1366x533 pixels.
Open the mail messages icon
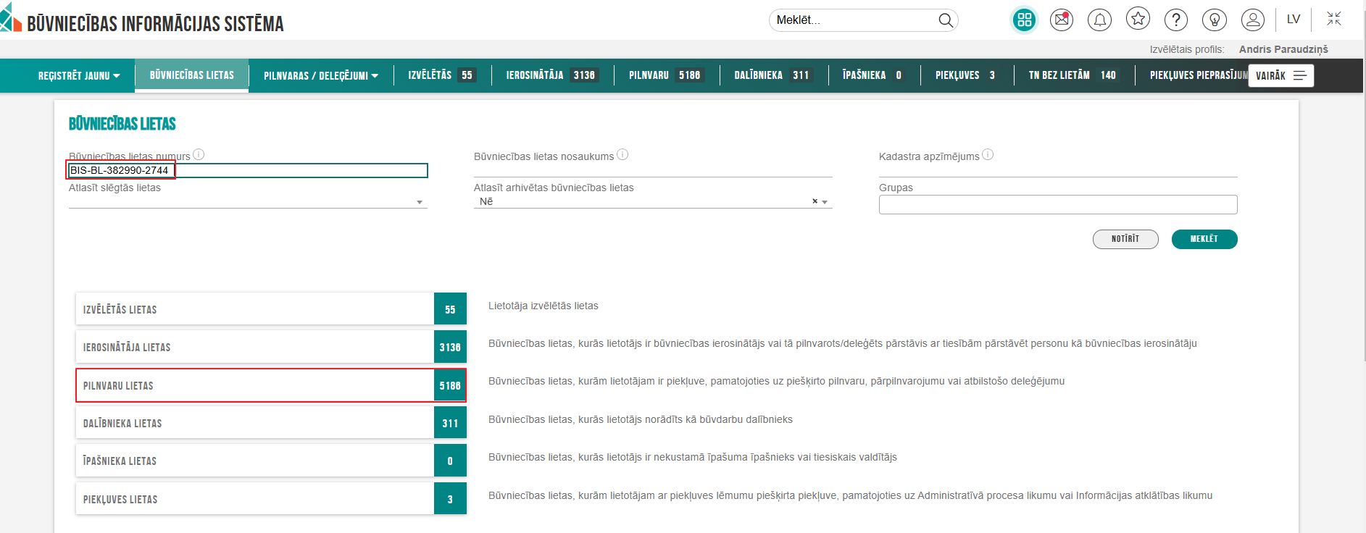click(x=1062, y=20)
